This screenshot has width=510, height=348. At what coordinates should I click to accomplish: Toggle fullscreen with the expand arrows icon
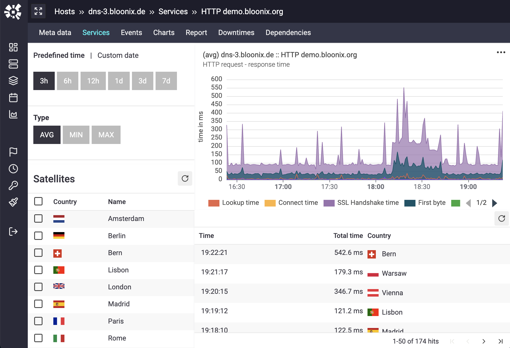click(x=38, y=11)
